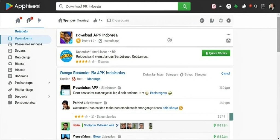280x140 pixels.
Task: Click the Download APK Indonesia title
Action: [97, 35]
